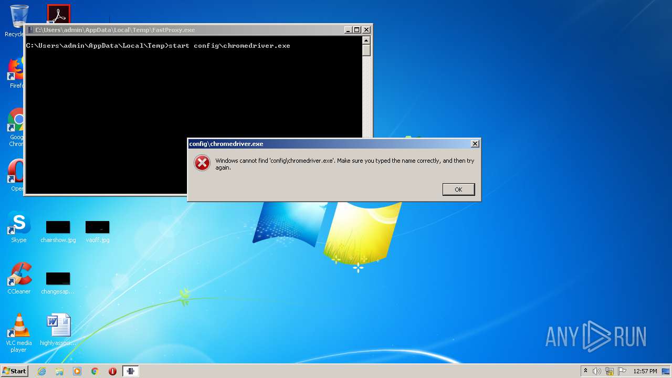Screen dimensions: 672x378
Task: Select the changesap desktop file
Action: click(x=58, y=283)
